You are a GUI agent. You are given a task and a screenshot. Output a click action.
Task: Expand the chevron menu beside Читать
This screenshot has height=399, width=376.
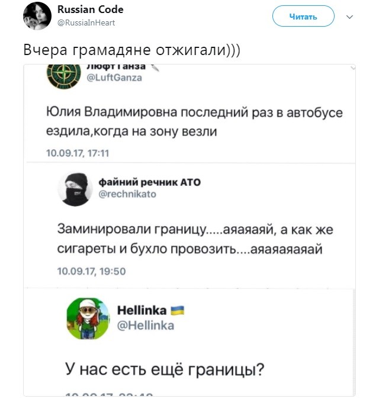(x=349, y=17)
